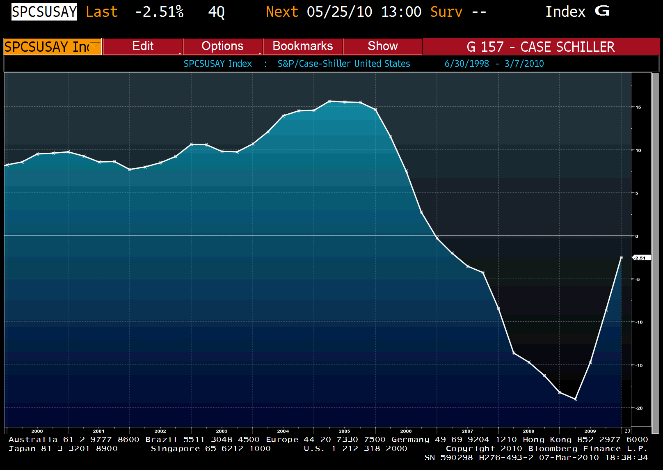Click the Germany 49 69 9204 1210 contact
Viewport: 663px width, 470px height.
point(454,440)
